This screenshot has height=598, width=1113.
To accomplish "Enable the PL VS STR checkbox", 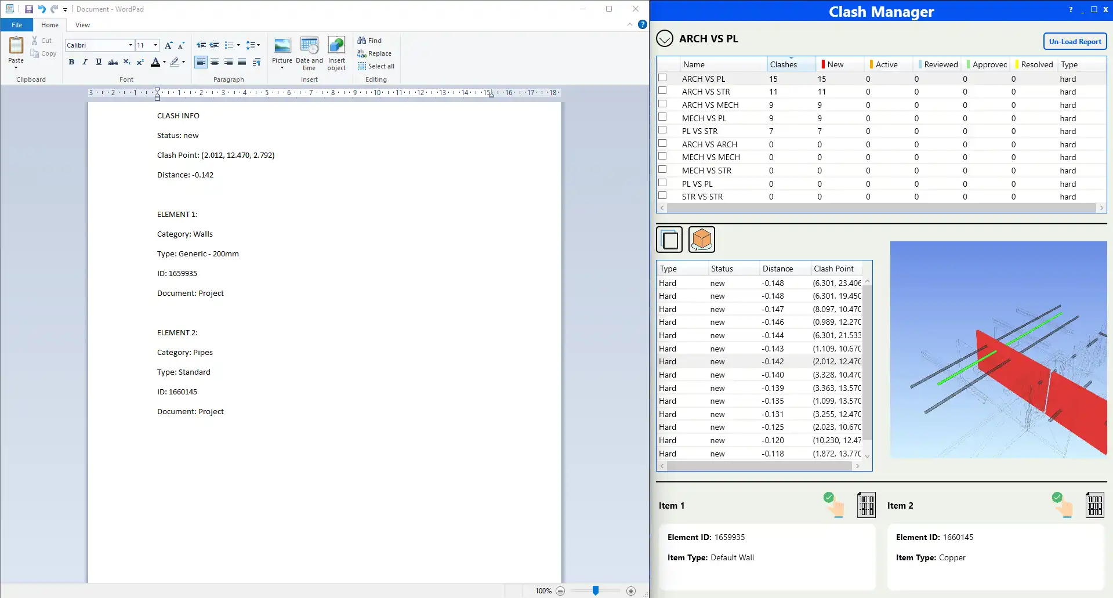I will pos(661,130).
